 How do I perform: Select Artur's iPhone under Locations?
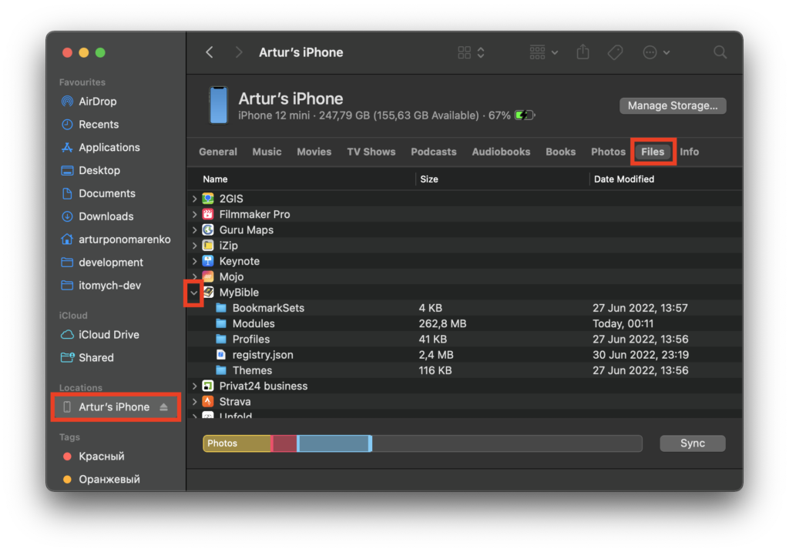pos(114,407)
